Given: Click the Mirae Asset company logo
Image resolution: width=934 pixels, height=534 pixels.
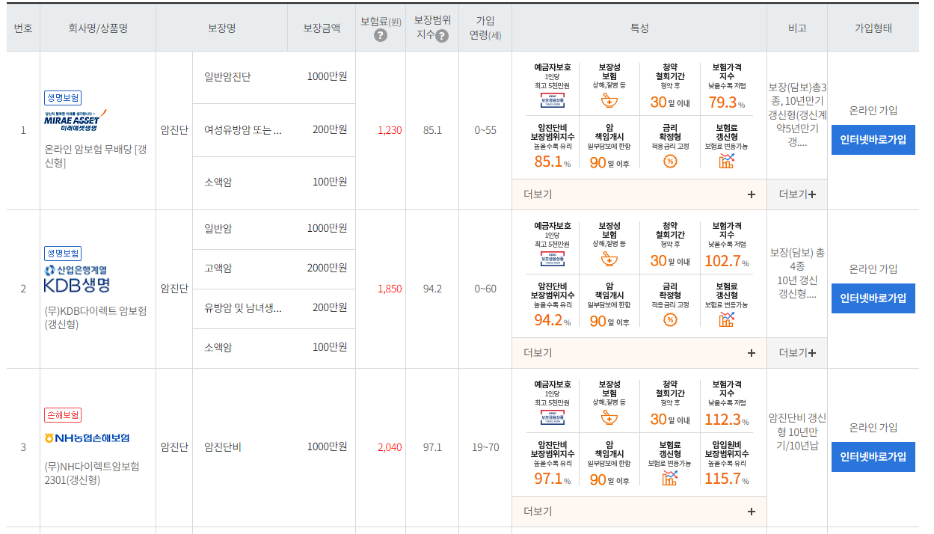Looking at the screenshot, I should [75, 120].
